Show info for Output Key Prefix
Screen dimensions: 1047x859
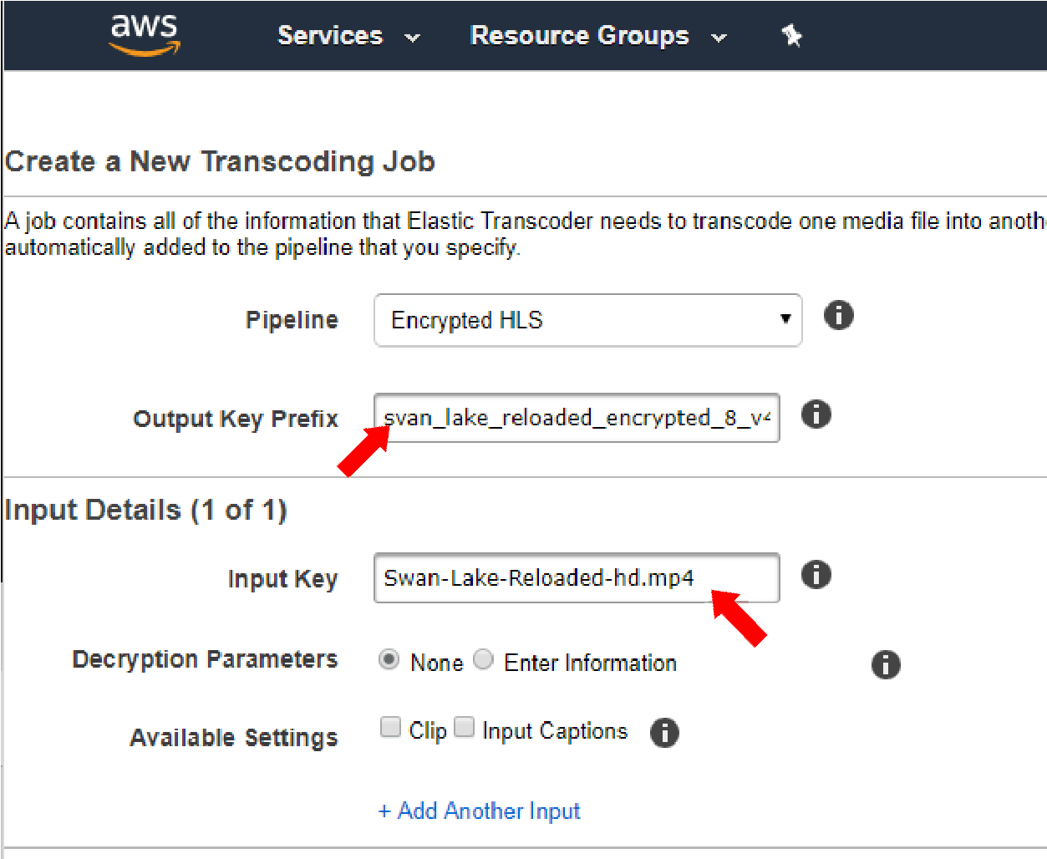tap(816, 414)
